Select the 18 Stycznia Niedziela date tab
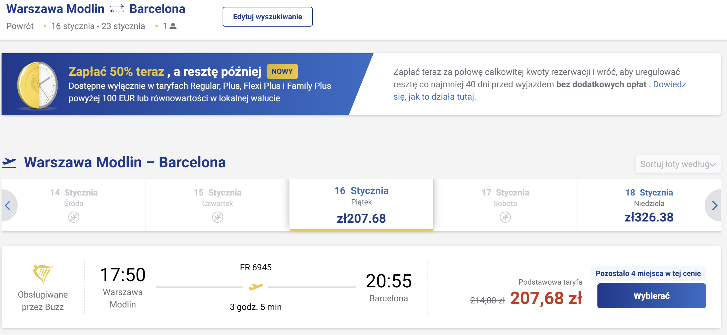Screen dimensions: 727x335 click(649, 205)
